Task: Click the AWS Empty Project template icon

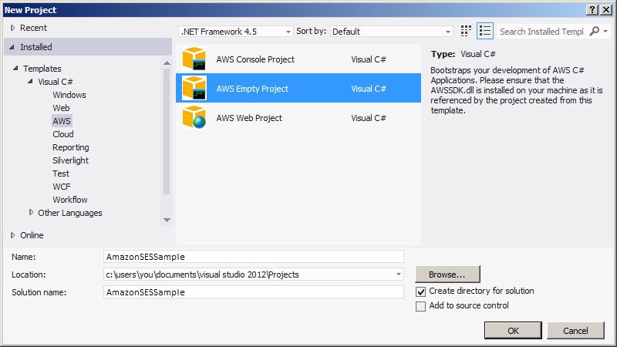Action: point(194,88)
